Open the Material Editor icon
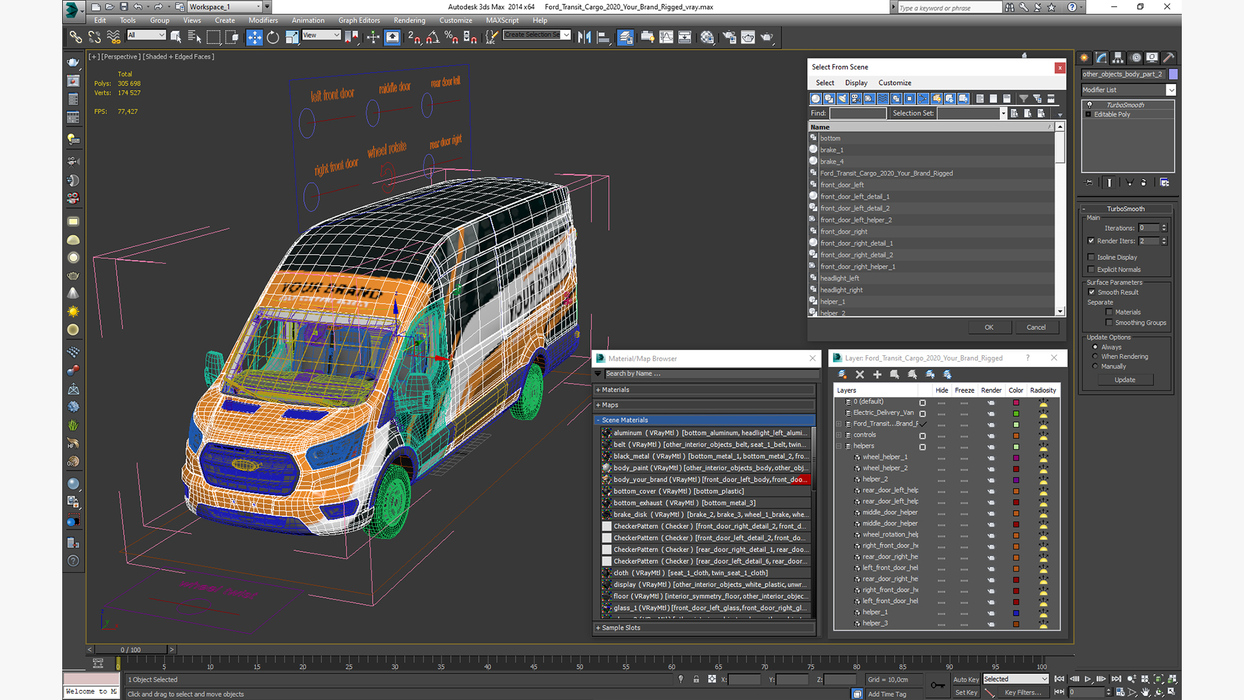The width and height of the screenshot is (1244, 700). [707, 38]
